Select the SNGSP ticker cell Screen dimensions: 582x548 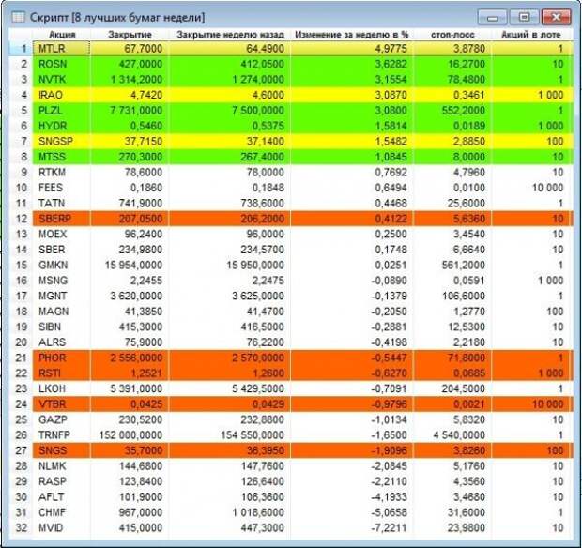62,142
